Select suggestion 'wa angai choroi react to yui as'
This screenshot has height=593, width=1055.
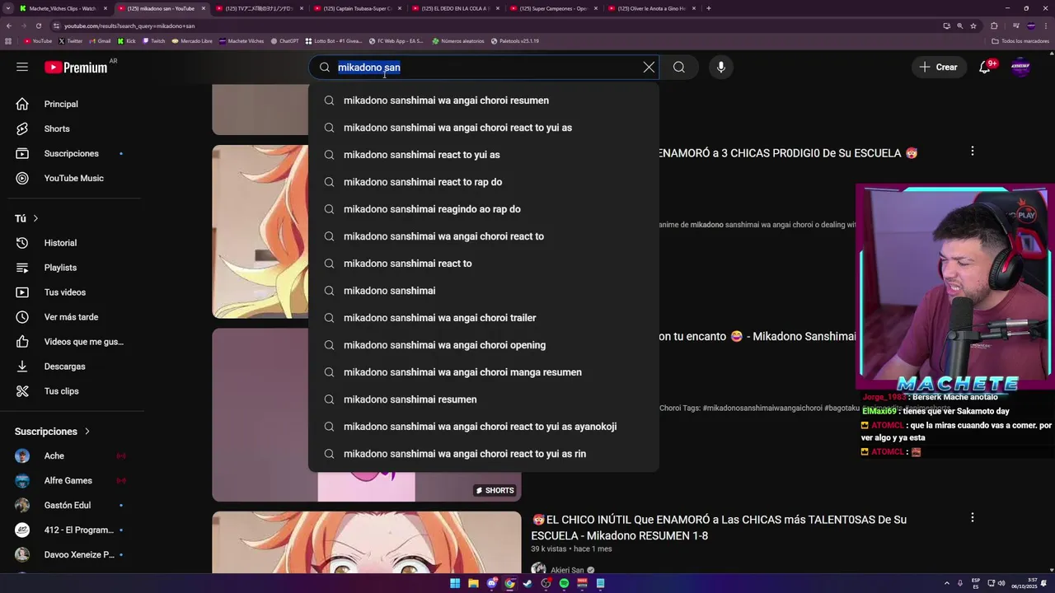coord(484,128)
